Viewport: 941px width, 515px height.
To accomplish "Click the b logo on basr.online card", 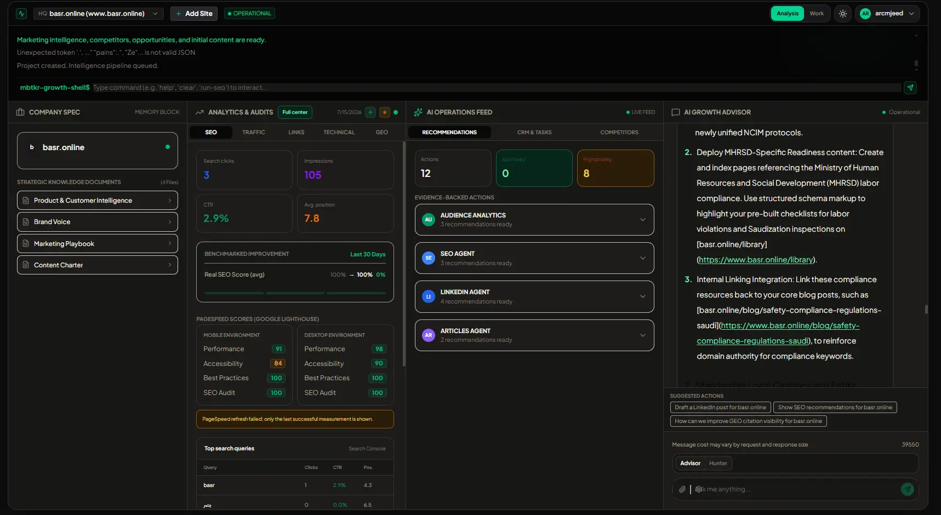I will (32, 147).
